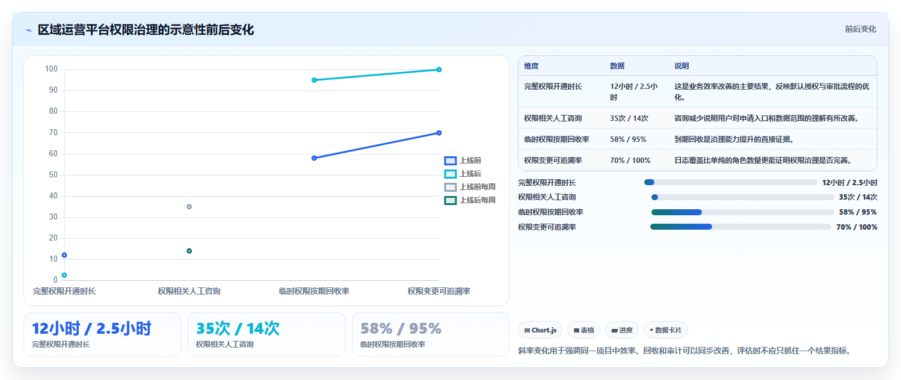Click the table note 到期回收是治理能力提升的直接证据
This screenshot has height=380, width=901.
734,139
